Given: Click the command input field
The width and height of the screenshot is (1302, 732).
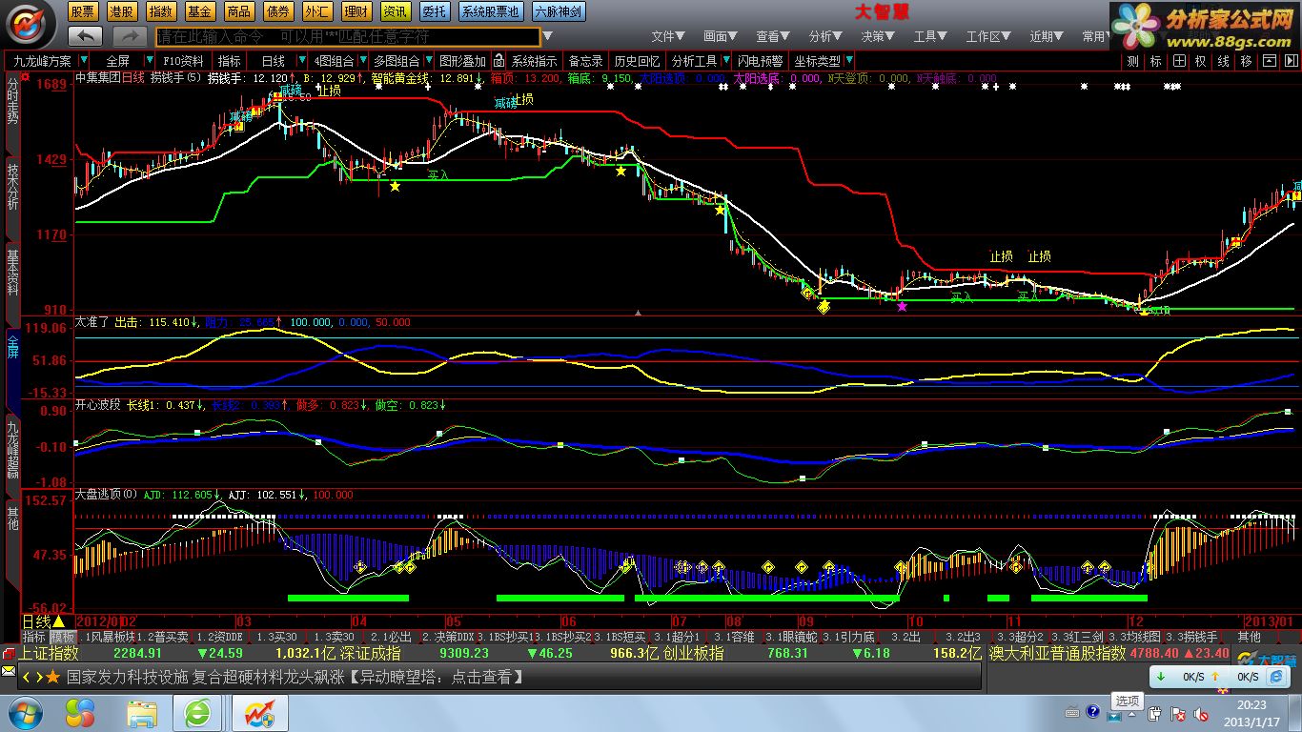Looking at the screenshot, I should coord(347,36).
